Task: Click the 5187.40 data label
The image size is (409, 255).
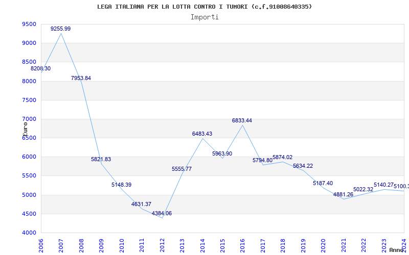Action: [x=323, y=183]
